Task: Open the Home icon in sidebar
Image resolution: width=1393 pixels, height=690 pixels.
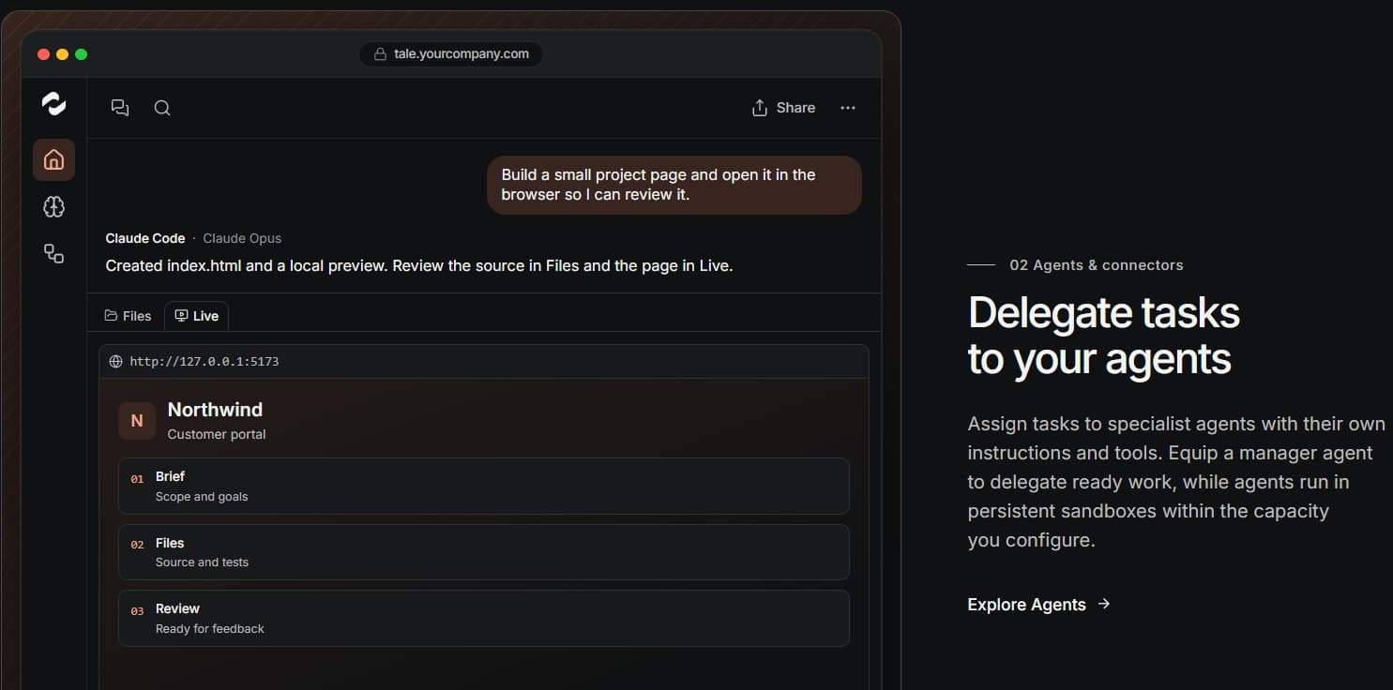Action: (x=53, y=159)
